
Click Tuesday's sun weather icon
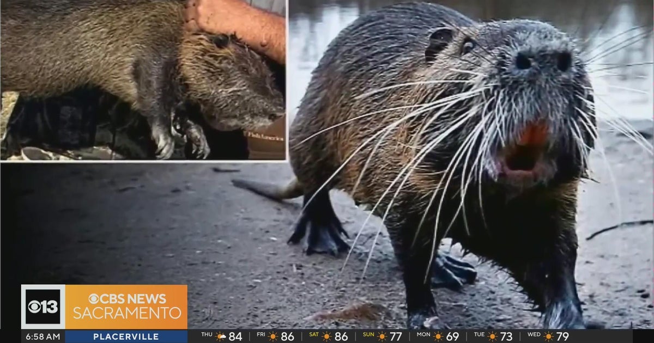(493, 336)
